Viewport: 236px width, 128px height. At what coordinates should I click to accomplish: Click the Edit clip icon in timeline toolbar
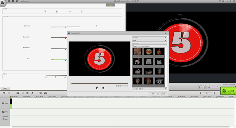coord(18,93)
